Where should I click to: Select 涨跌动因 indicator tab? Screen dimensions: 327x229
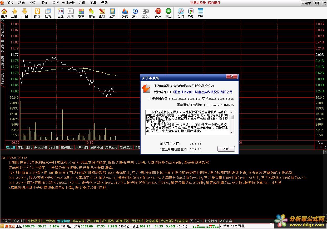[96, 147]
